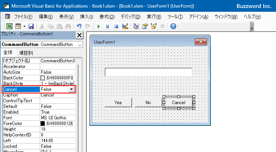Select the Locked property row

[39, 146]
